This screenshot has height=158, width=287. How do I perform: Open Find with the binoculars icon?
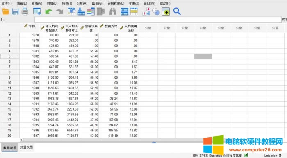(x=113, y=12)
